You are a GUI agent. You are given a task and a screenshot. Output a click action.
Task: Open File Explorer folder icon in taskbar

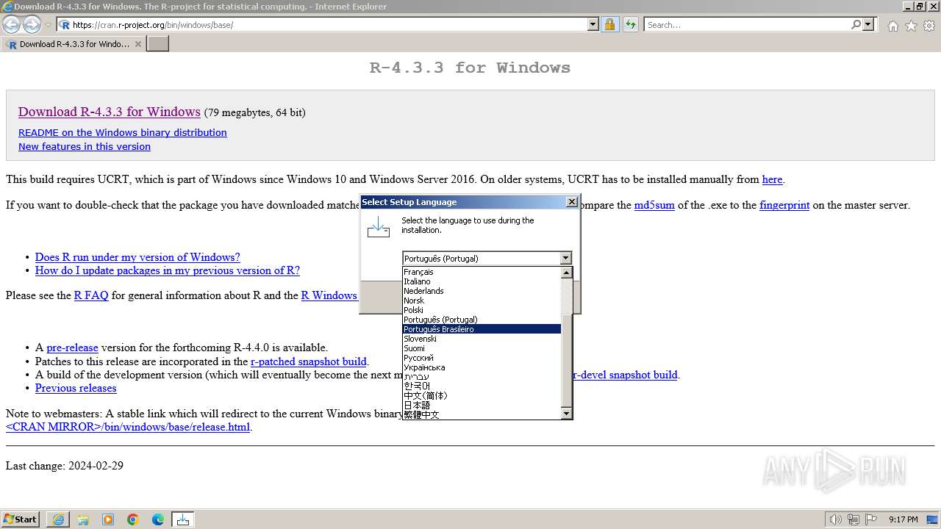83,519
